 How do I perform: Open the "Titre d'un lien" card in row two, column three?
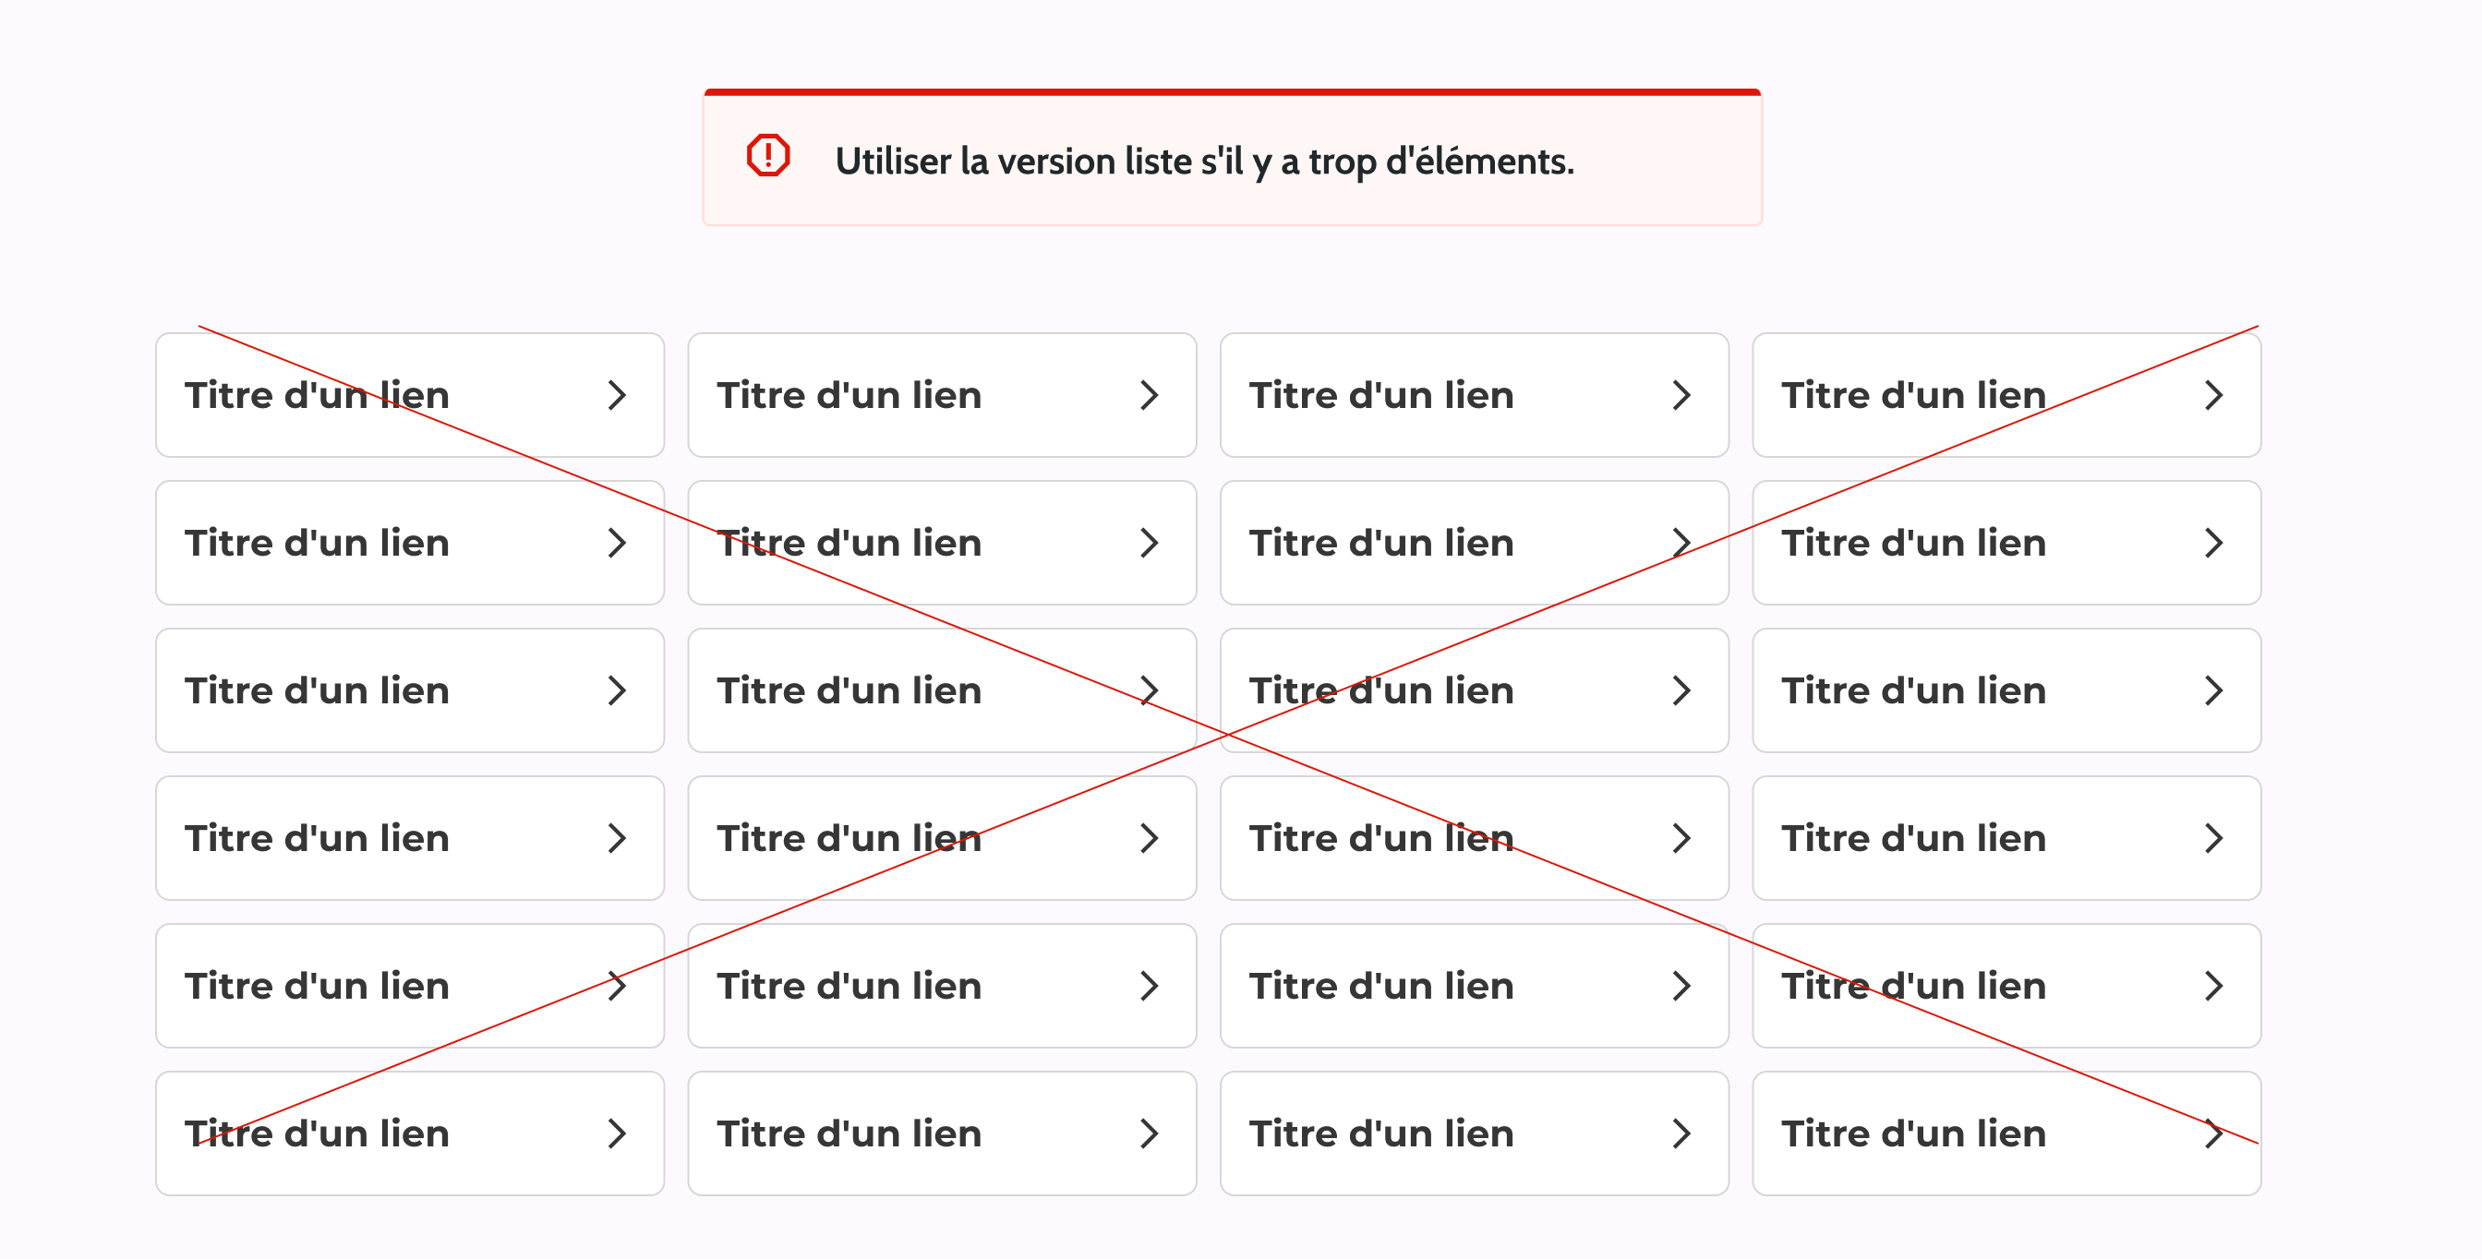pos(1381,544)
